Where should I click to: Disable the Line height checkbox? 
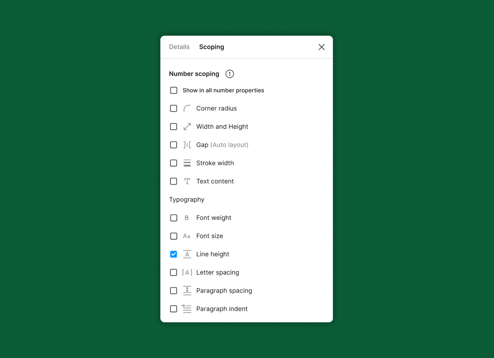173,254
